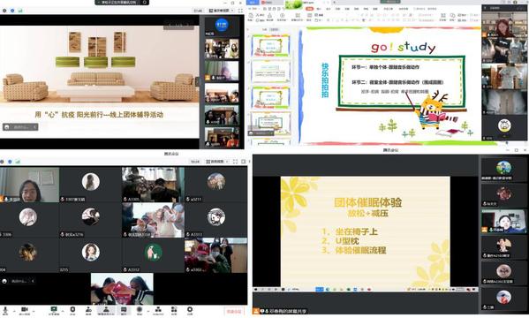This screenshot has width=529, height=318.
Task: Click the red end meeting button
Action: [x=234, y=311]
